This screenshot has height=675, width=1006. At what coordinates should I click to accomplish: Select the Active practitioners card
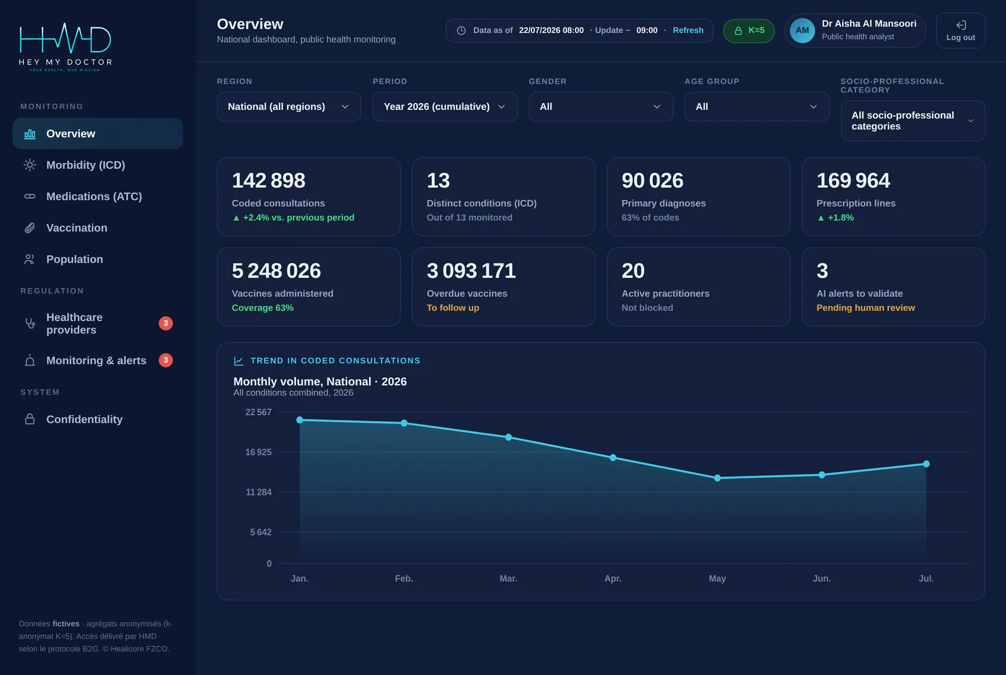click(699, 287)
